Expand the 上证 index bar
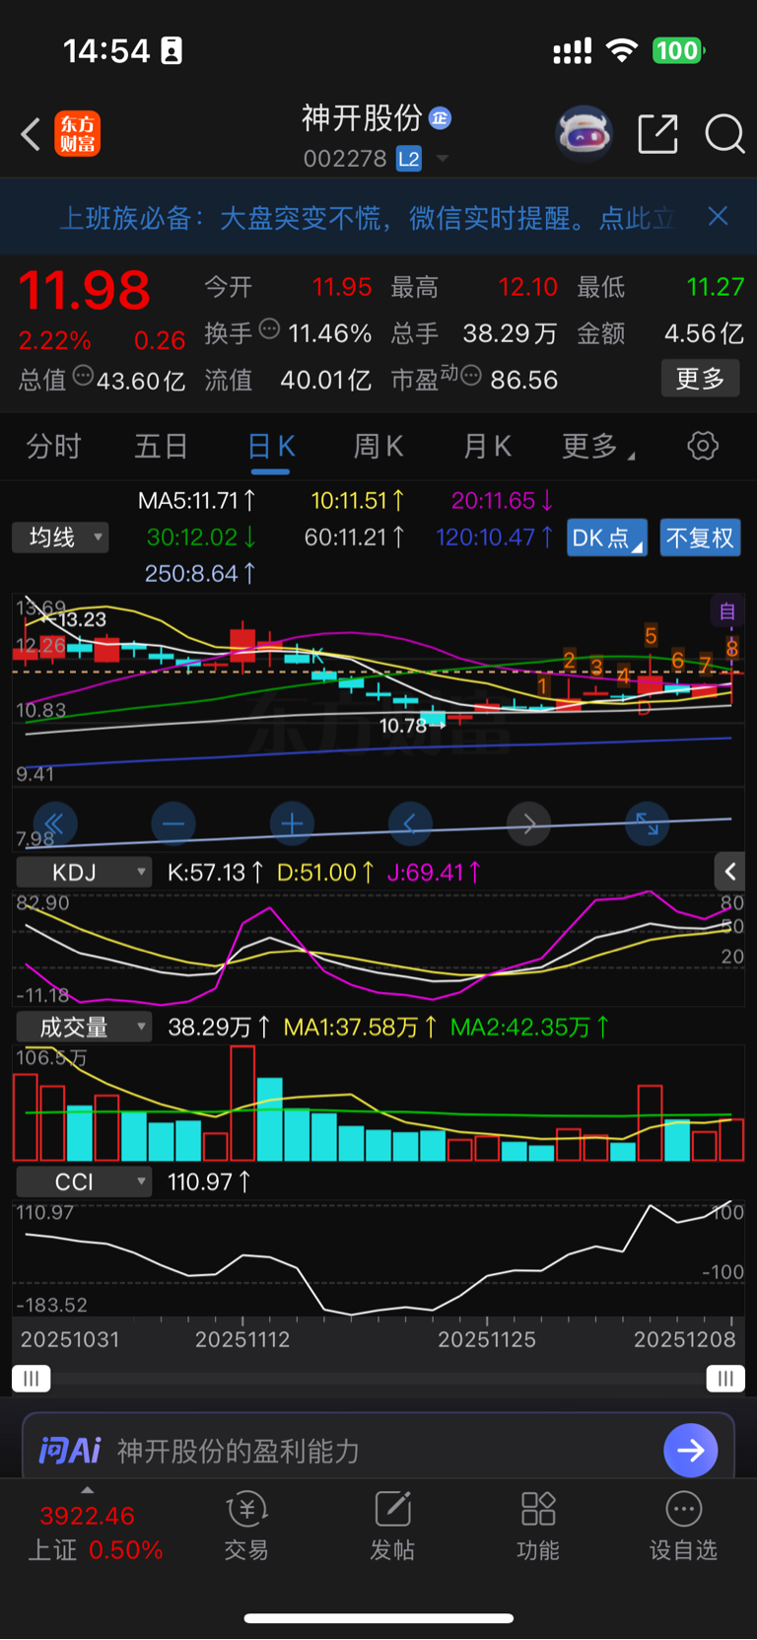 tap(87, 1490)
